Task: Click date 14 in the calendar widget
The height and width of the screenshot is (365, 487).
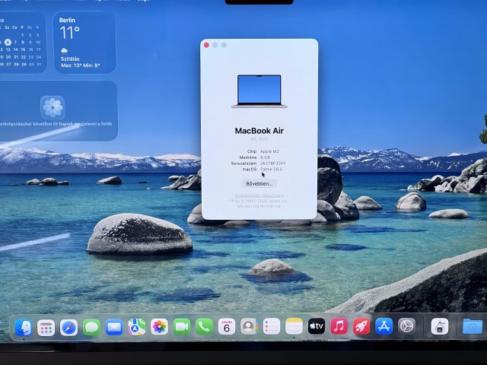Action: (15, 49)
